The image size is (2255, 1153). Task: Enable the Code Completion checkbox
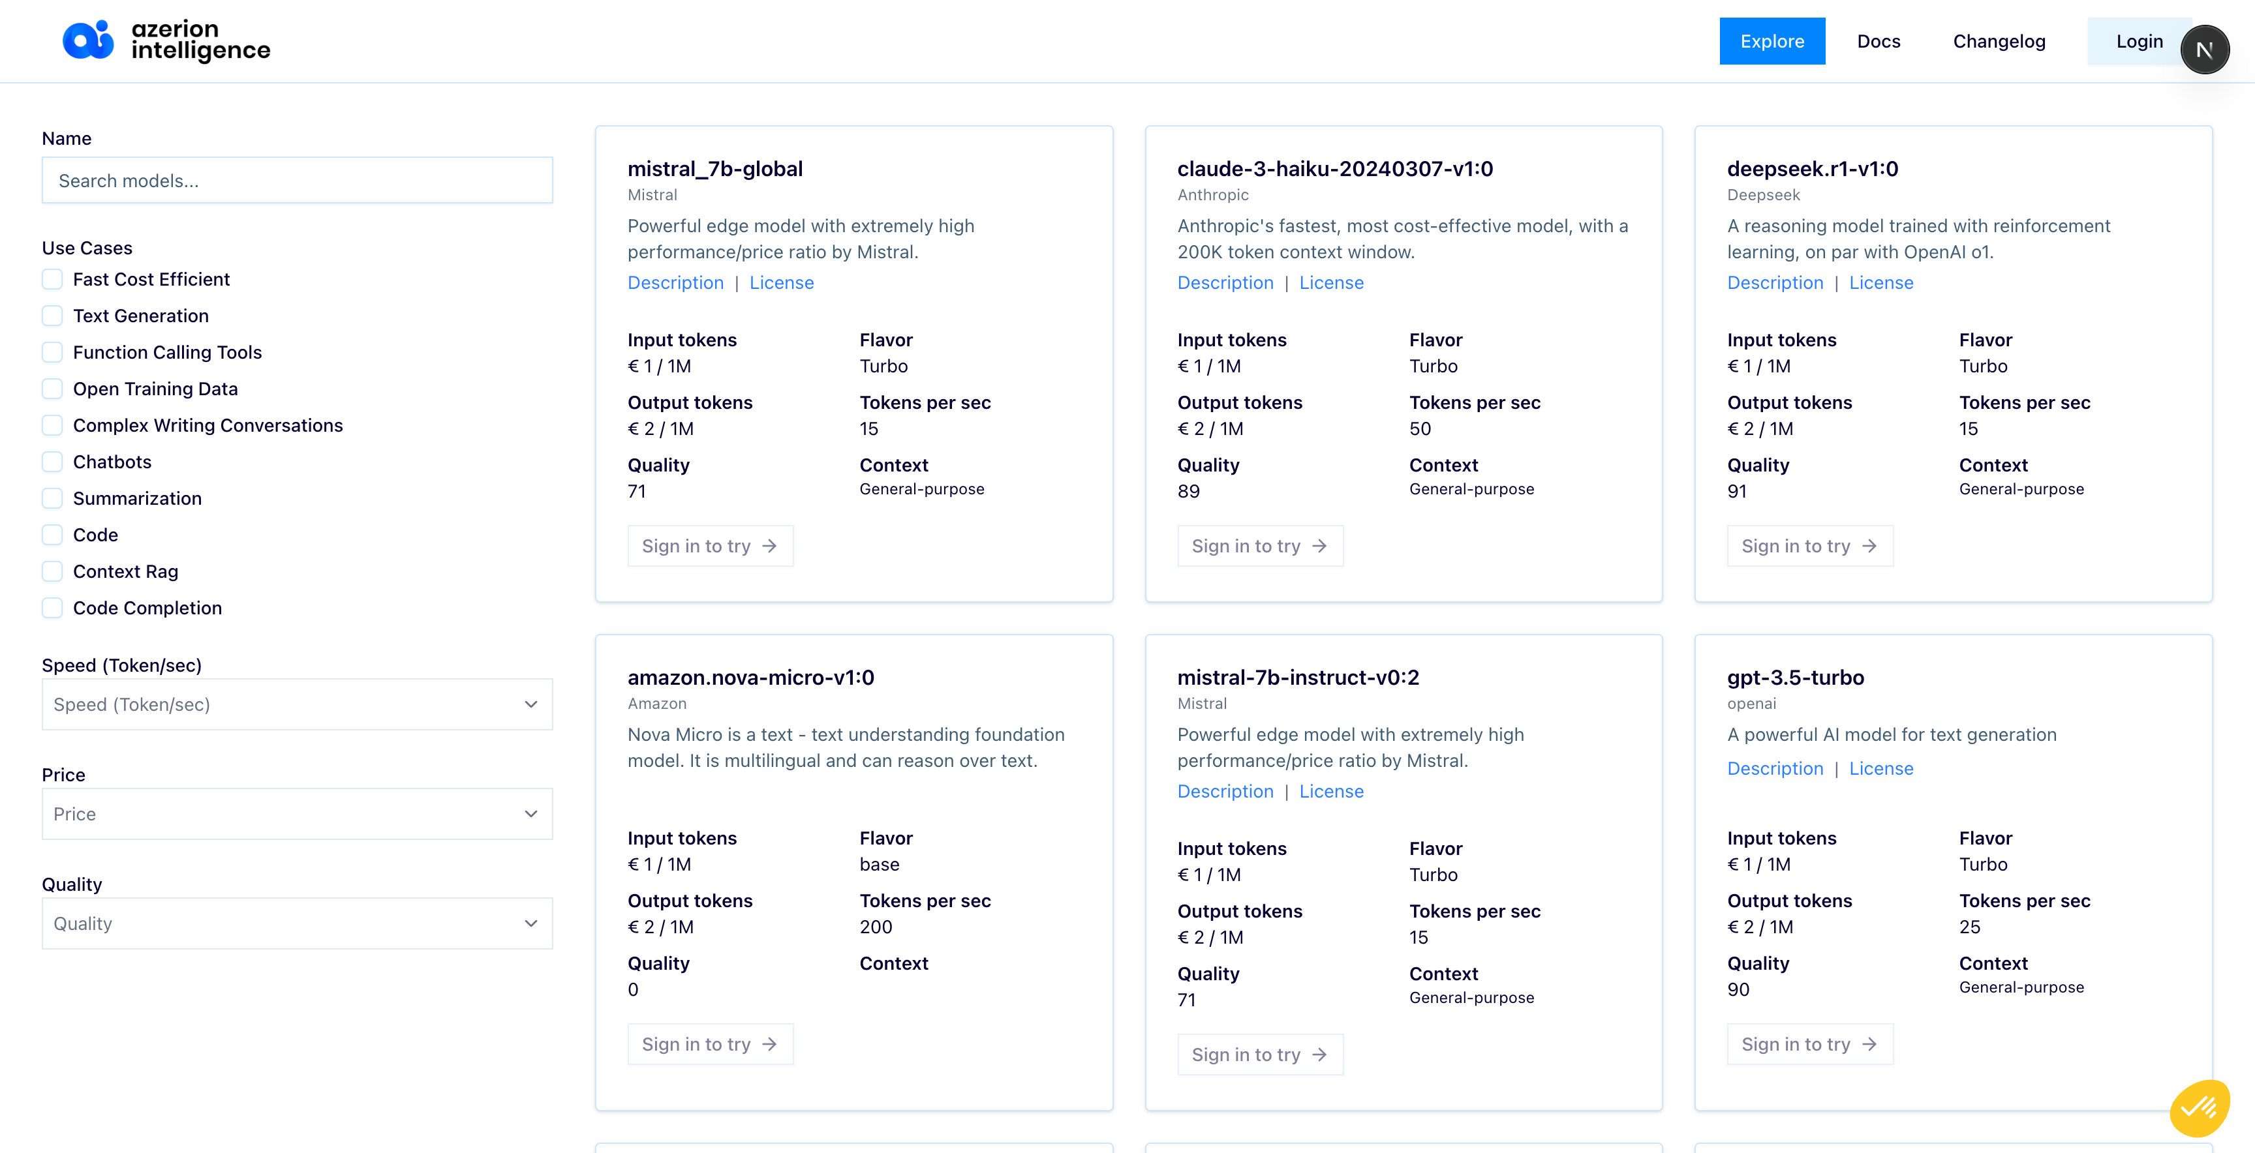click(x=52, y=608)
